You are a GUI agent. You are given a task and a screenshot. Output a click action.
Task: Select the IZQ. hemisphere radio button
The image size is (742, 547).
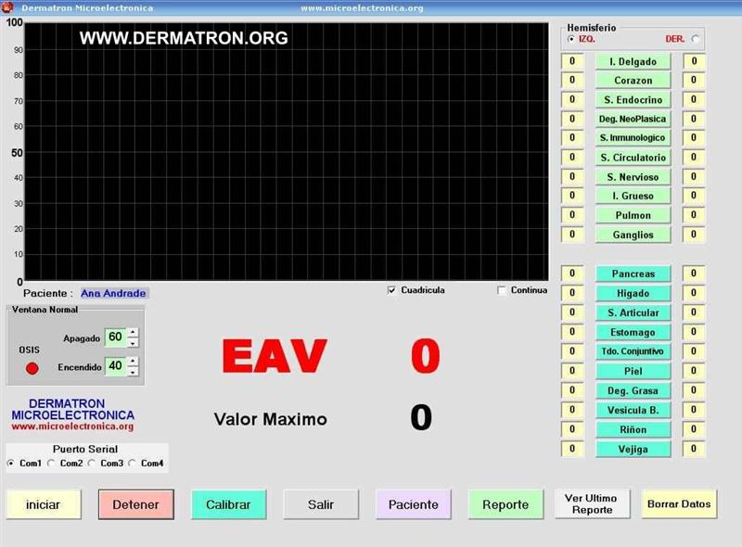(x=571, y=39)
